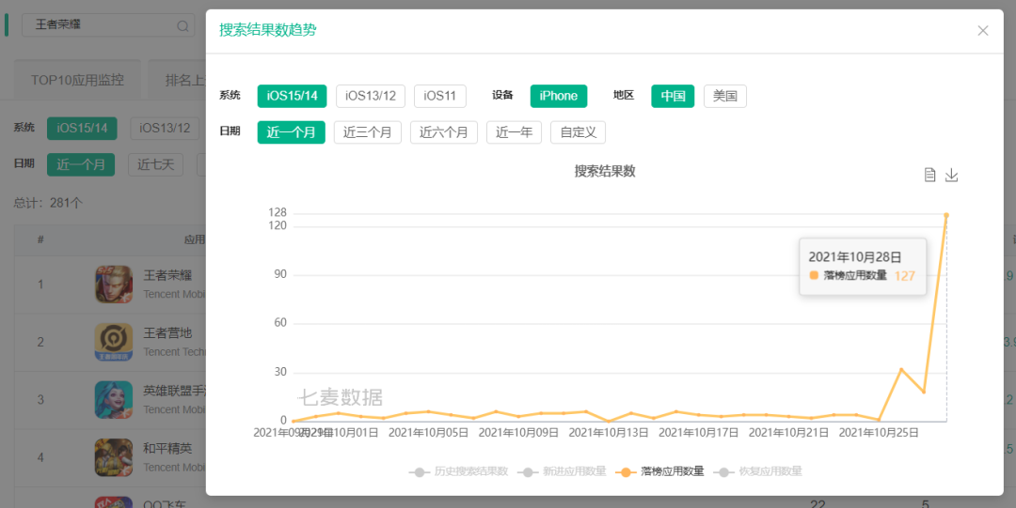Click the 王者营地 app icon
Image resolution: width=1016 pixels, height=508 pixels.
114,342
